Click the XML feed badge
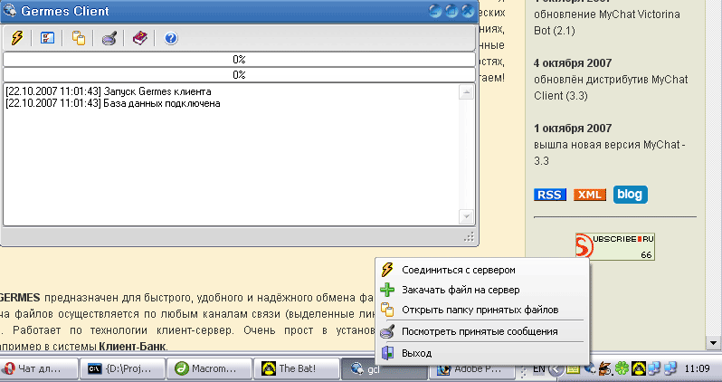Image resolution: width=722 pixels, height=382 pixels. pos(589,195)
